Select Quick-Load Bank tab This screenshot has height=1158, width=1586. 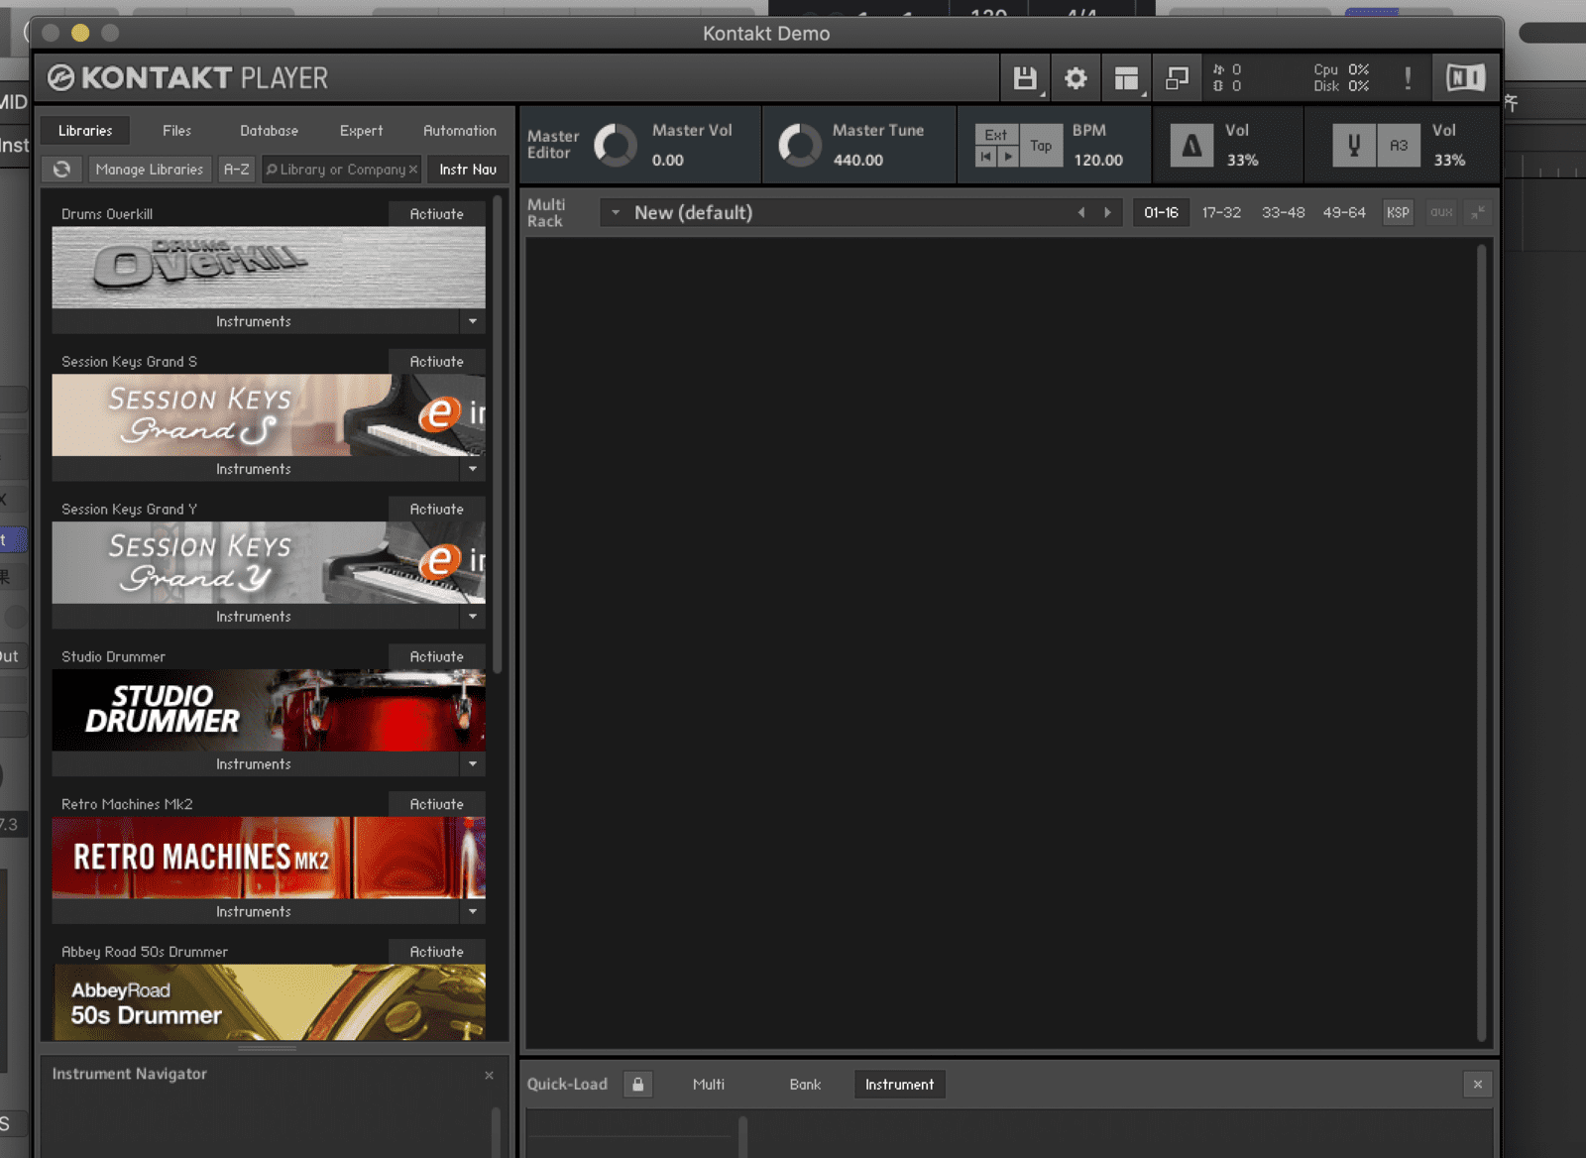805,1085
